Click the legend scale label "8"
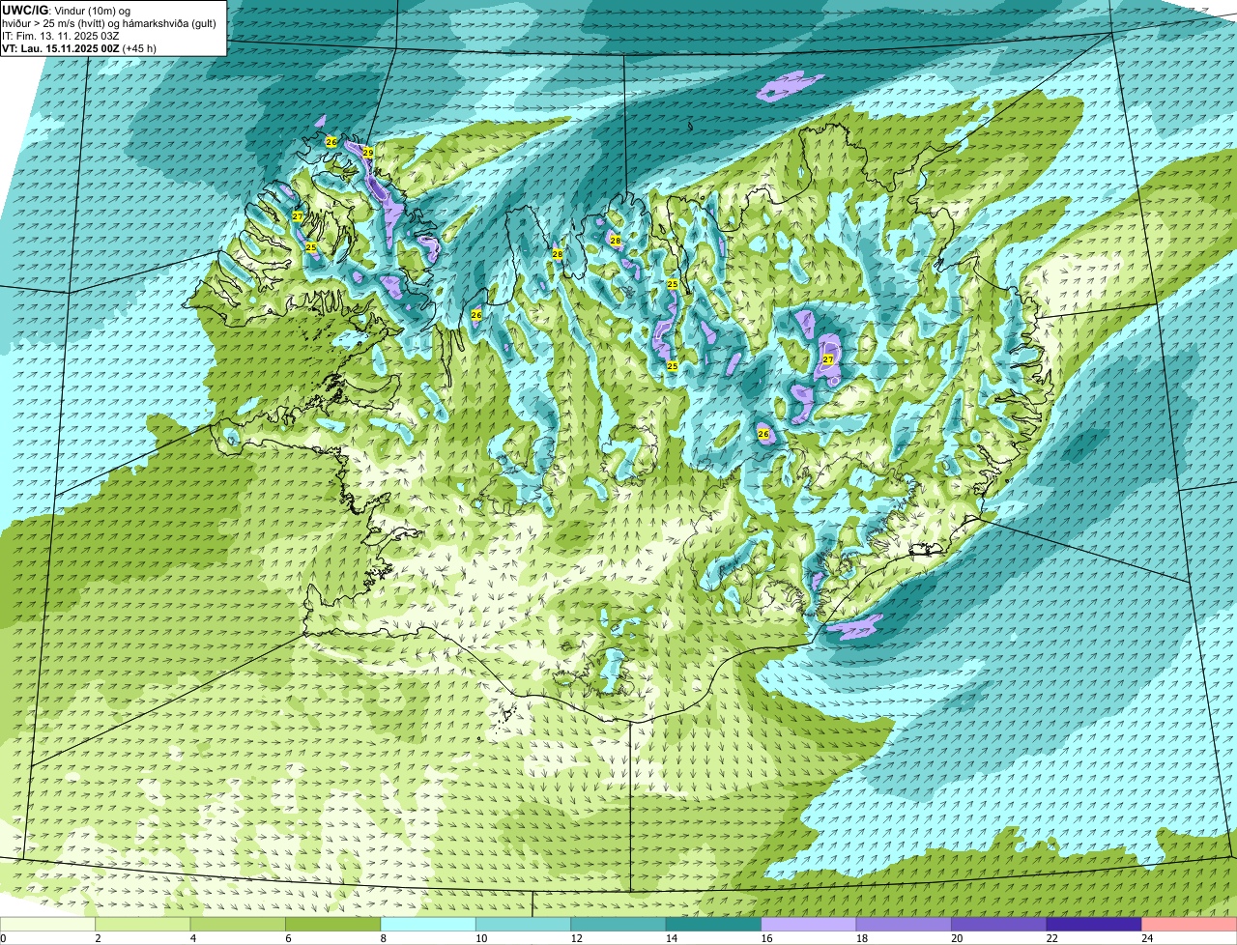This screenshot has height=945, width=1237. coord(384,937)
